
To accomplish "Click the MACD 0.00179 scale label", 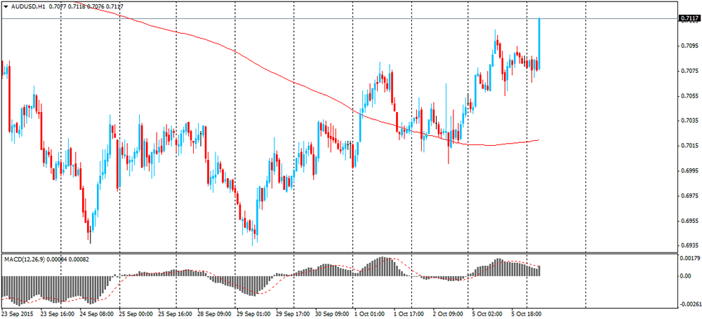I will click(x=689, y=259).
